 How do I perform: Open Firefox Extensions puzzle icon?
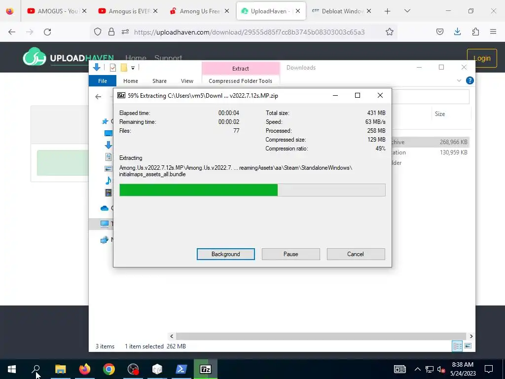[x=475, y=32]
